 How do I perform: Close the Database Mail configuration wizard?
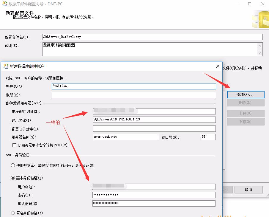point(263,4)
